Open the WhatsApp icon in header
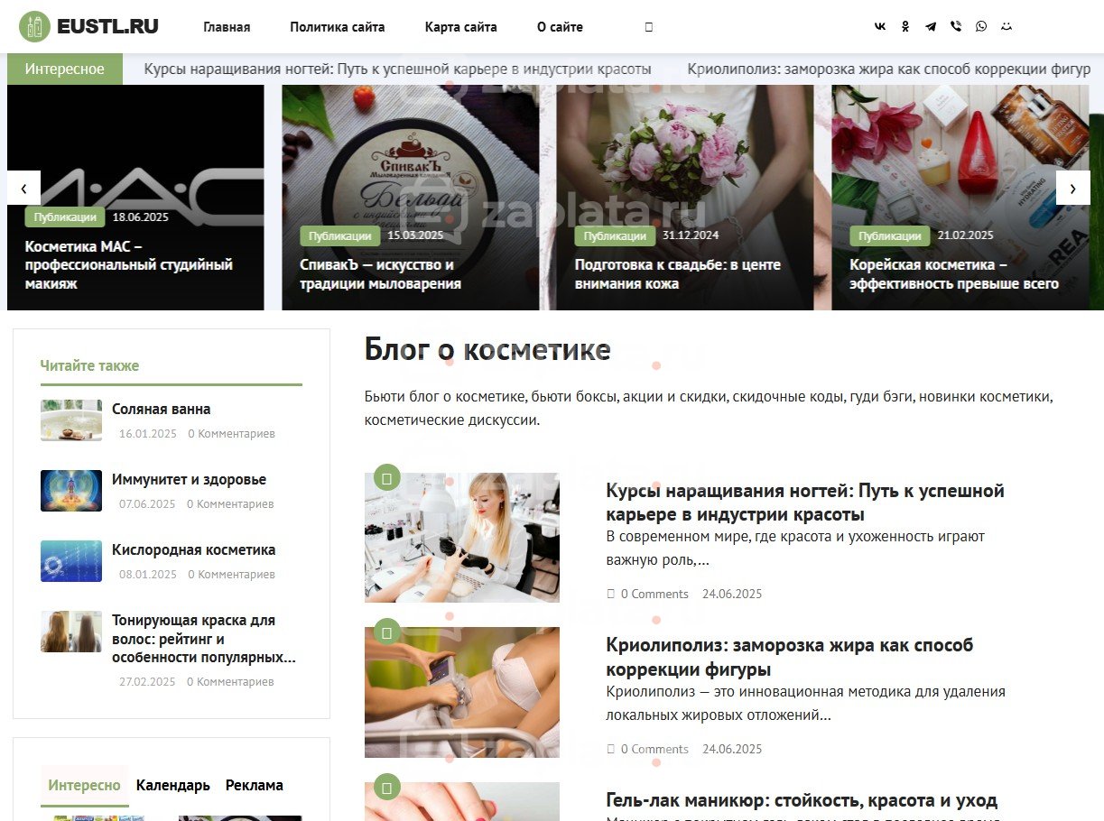Screen dimensions: 1104x821 click(x=981, y=27)
